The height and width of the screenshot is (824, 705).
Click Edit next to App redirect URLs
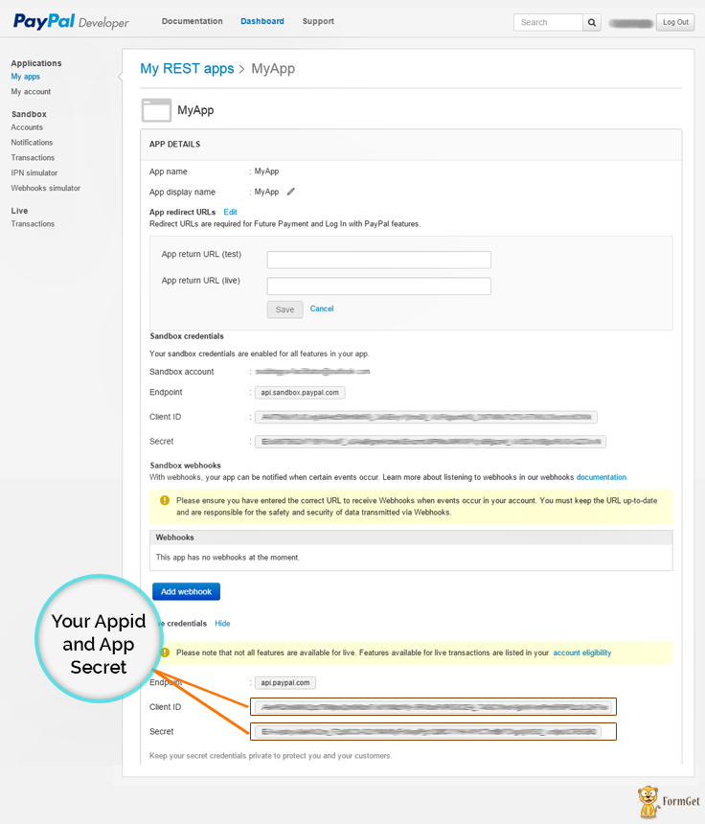coord(230,213)
